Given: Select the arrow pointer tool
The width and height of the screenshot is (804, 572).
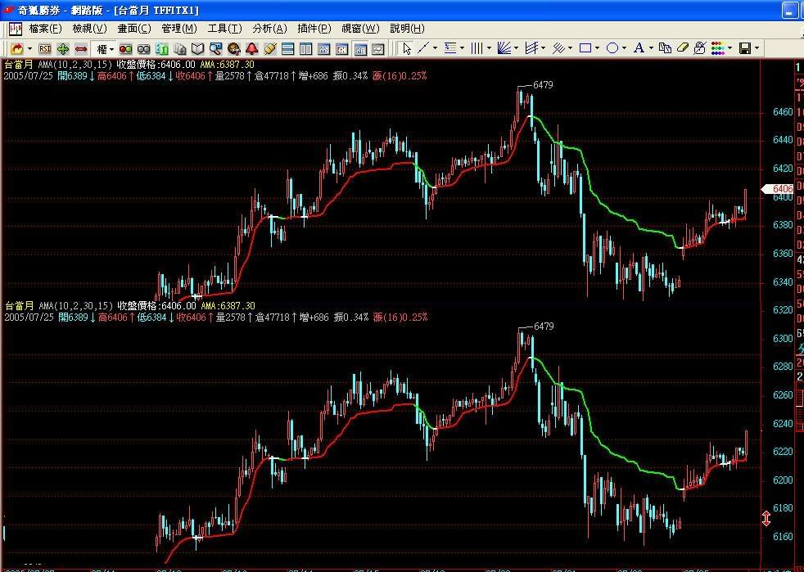Looking at the screenshot, I should point(407,49).
